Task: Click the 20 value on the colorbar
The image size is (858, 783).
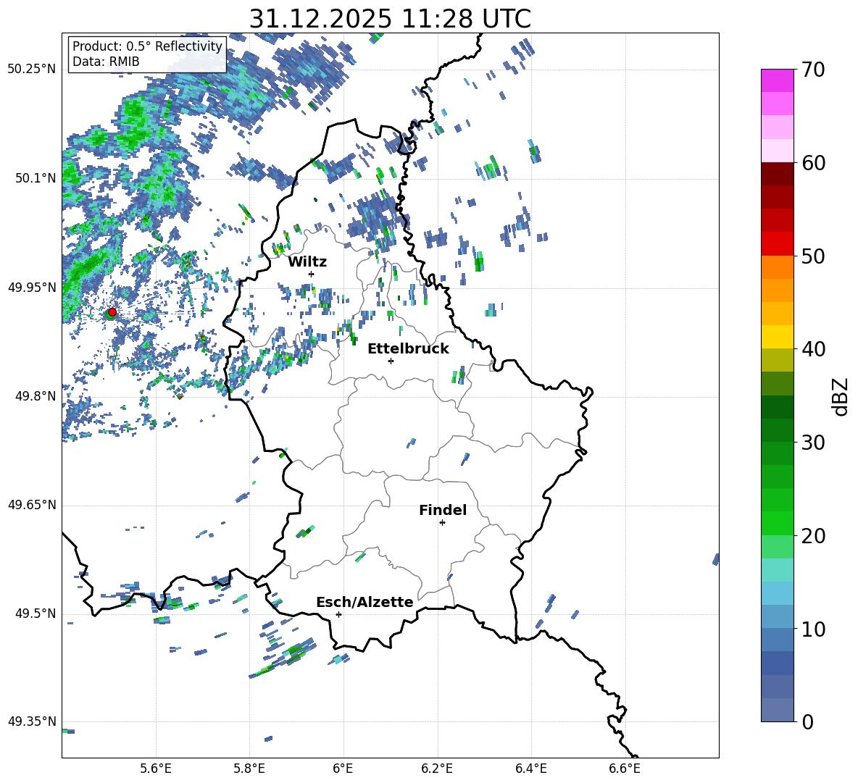Action: (813, 536)
